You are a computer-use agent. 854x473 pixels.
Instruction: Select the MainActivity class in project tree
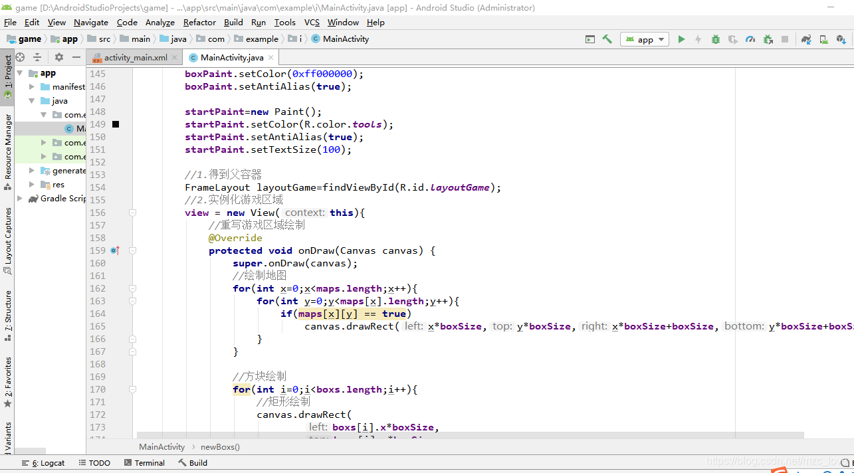coord(75,129)
